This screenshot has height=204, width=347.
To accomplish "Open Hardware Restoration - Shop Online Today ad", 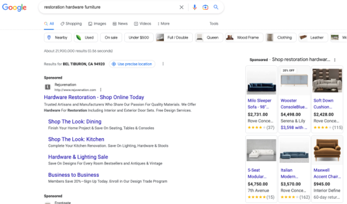I will coord(94,97).
